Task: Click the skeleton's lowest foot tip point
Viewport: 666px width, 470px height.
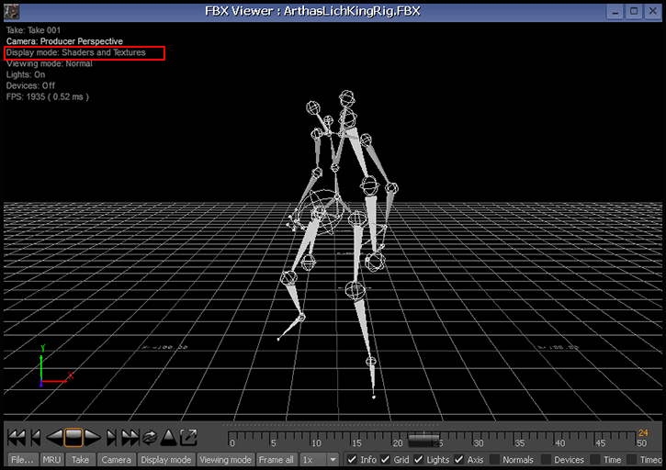Action: pos(374,397)
